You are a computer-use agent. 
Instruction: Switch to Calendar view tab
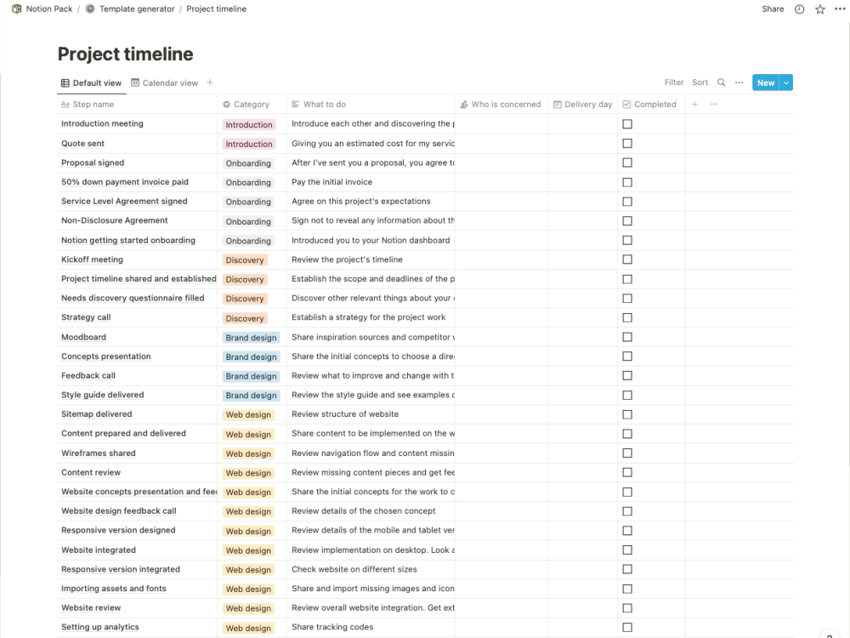click(165, 83)
